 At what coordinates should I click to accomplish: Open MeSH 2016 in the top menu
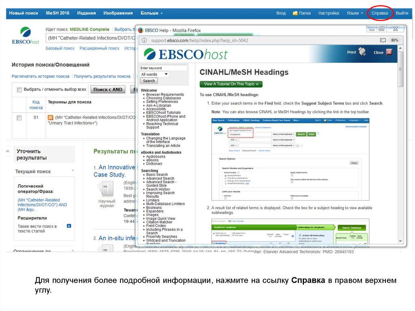click(x=58, y=13)
